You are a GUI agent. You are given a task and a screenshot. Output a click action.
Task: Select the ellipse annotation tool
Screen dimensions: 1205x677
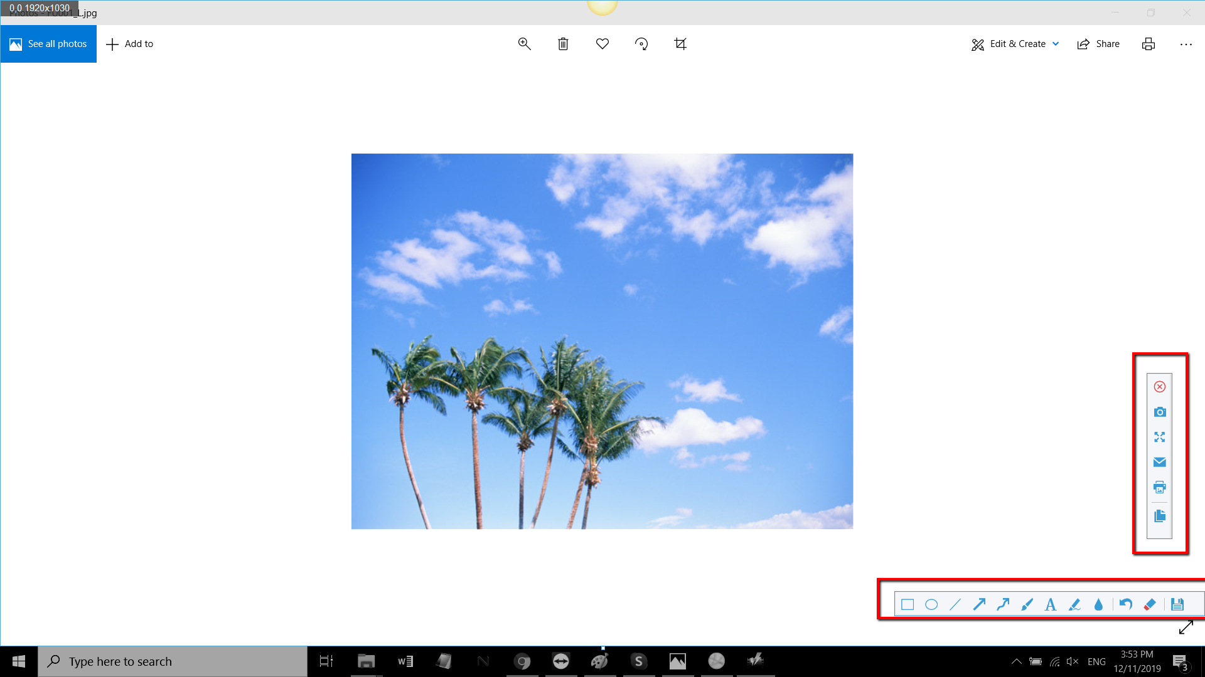(933, 604)
